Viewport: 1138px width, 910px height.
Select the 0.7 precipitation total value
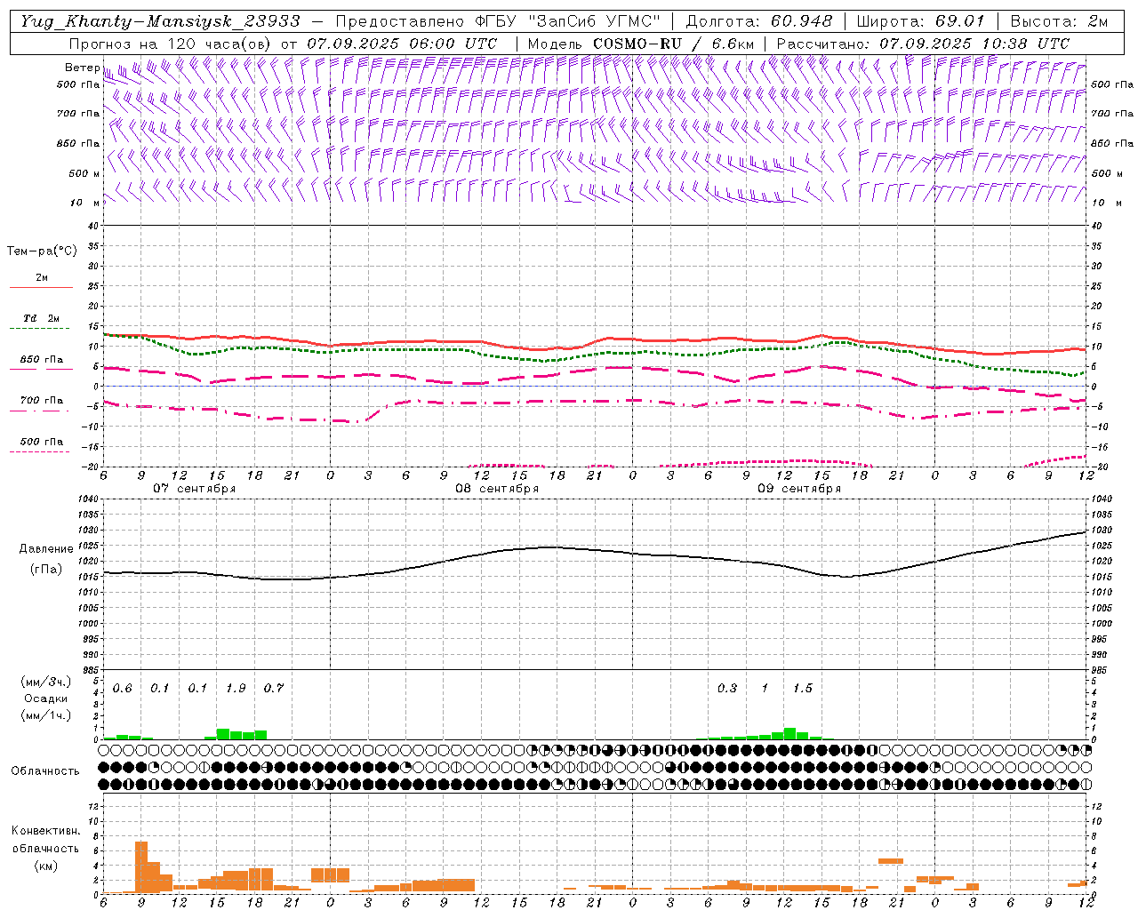273,689
